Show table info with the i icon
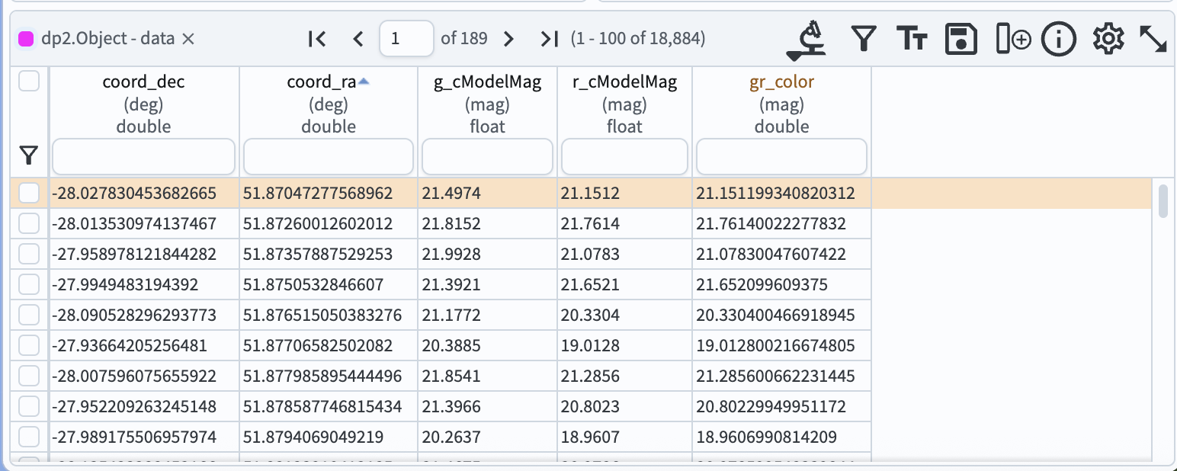Viewport: 1177px width, 471px height. click(1058, 39)
